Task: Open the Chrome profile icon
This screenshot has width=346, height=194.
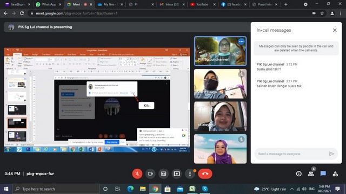Action: pyautogui.click(x=332, y=13)
